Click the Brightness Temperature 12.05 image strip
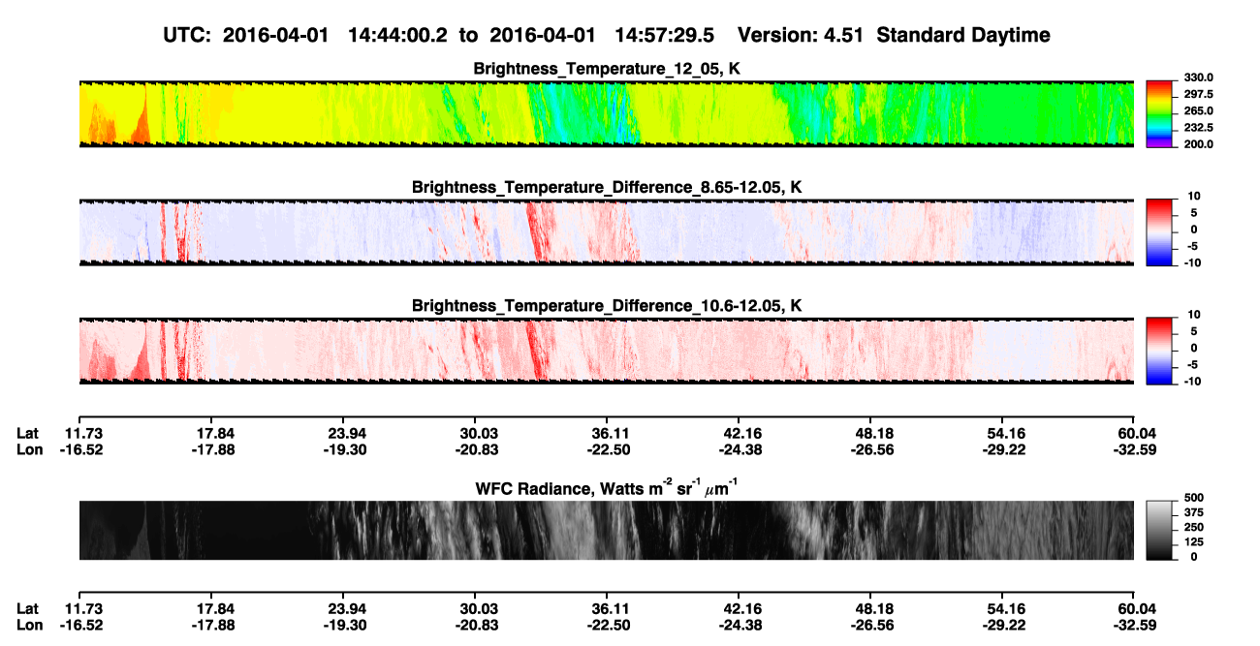 coord(606,113)
